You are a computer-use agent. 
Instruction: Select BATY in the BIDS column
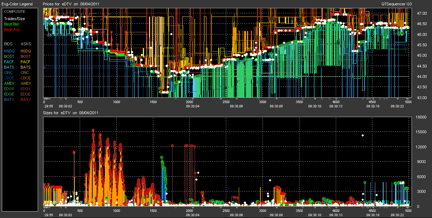(x=9, y=99)
